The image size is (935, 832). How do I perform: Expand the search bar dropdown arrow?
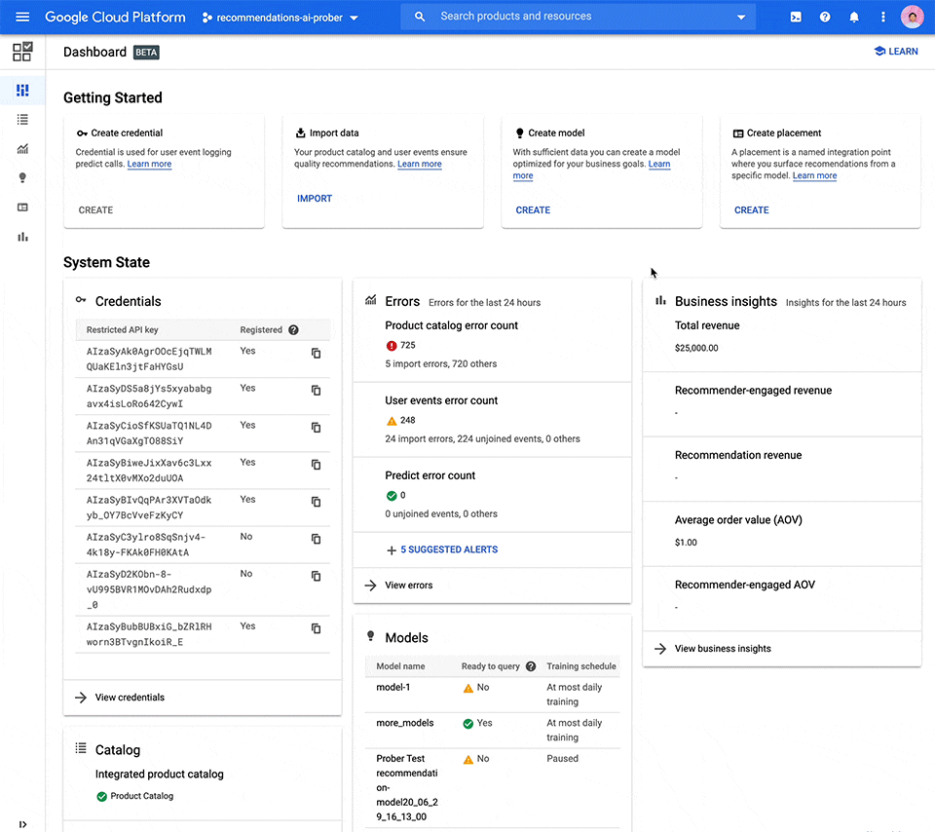click(741, 18)
